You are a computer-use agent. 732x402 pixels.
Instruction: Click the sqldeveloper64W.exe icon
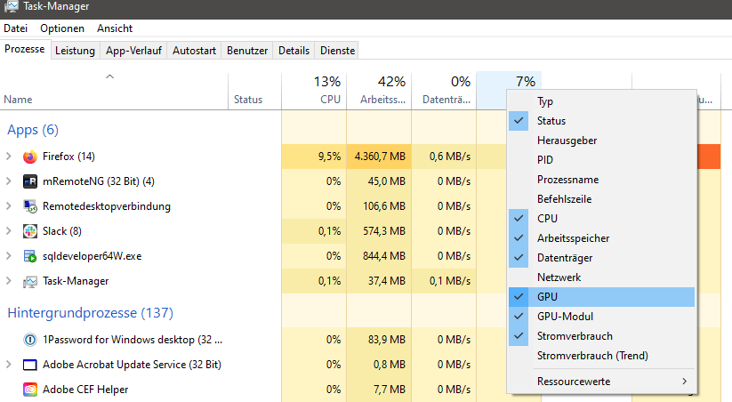tap(30, 256)
